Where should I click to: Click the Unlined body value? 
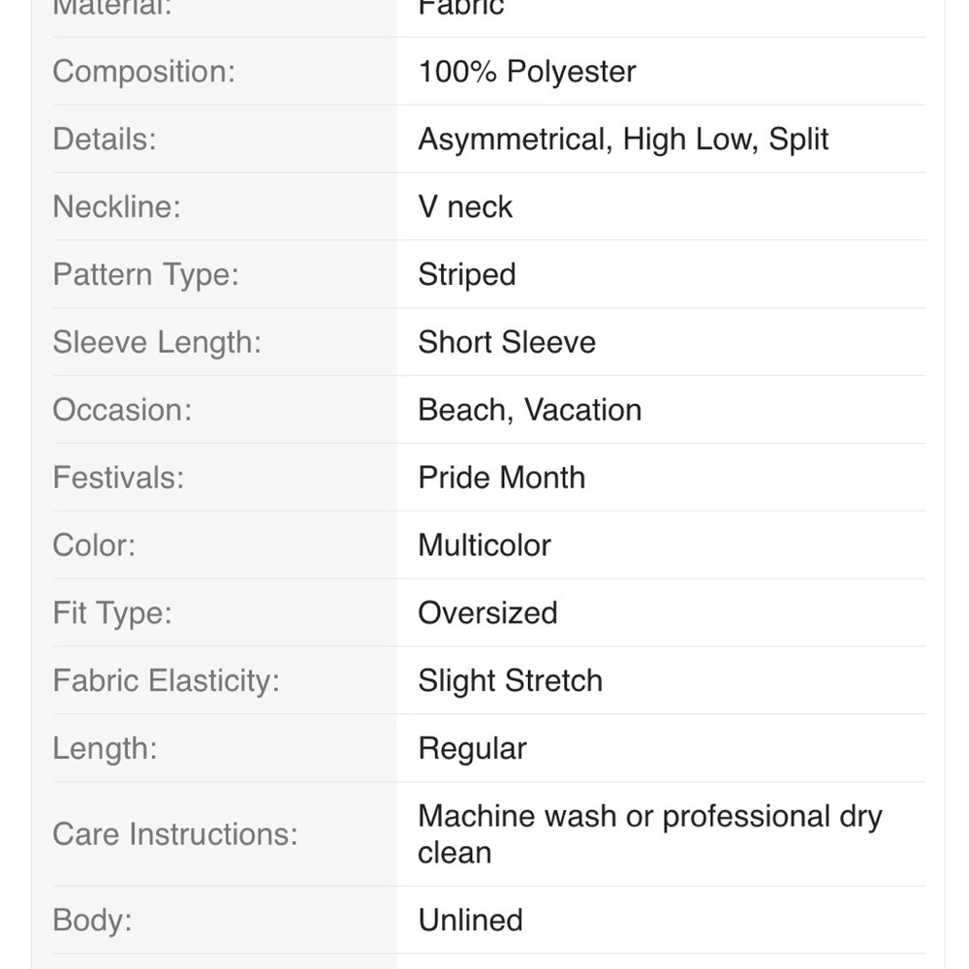(x=470, y=920)
